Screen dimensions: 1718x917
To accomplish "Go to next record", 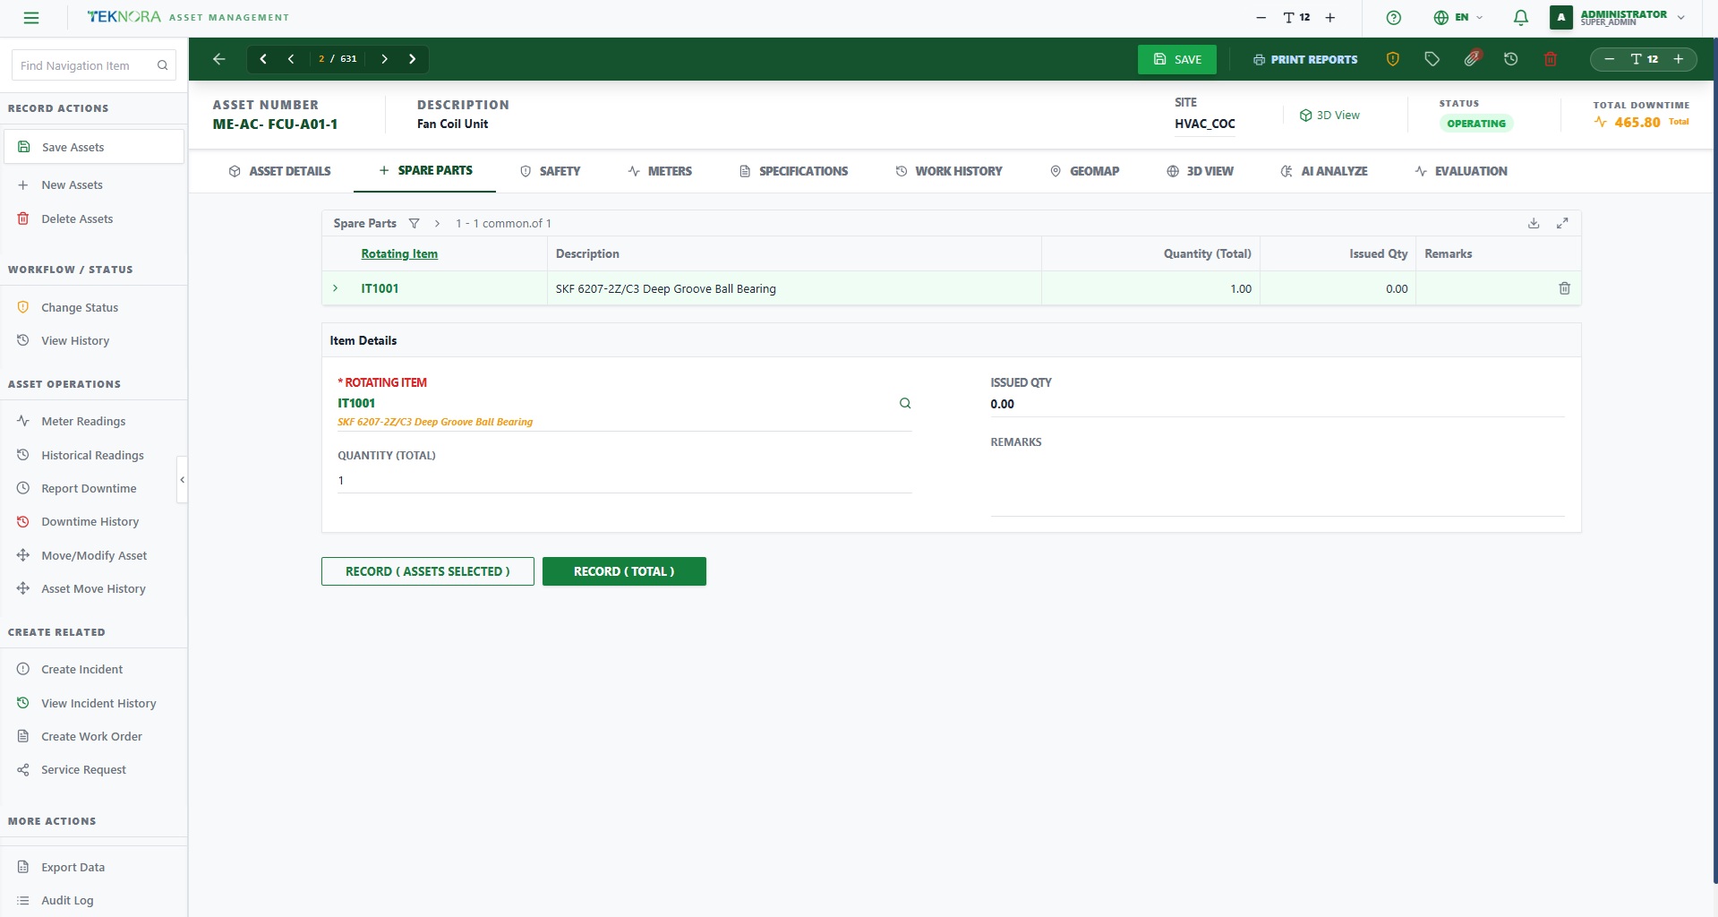I will pos(384,59).
